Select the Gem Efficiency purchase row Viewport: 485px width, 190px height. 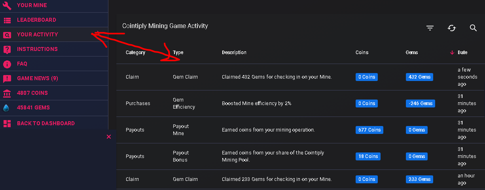click(276, 103)
